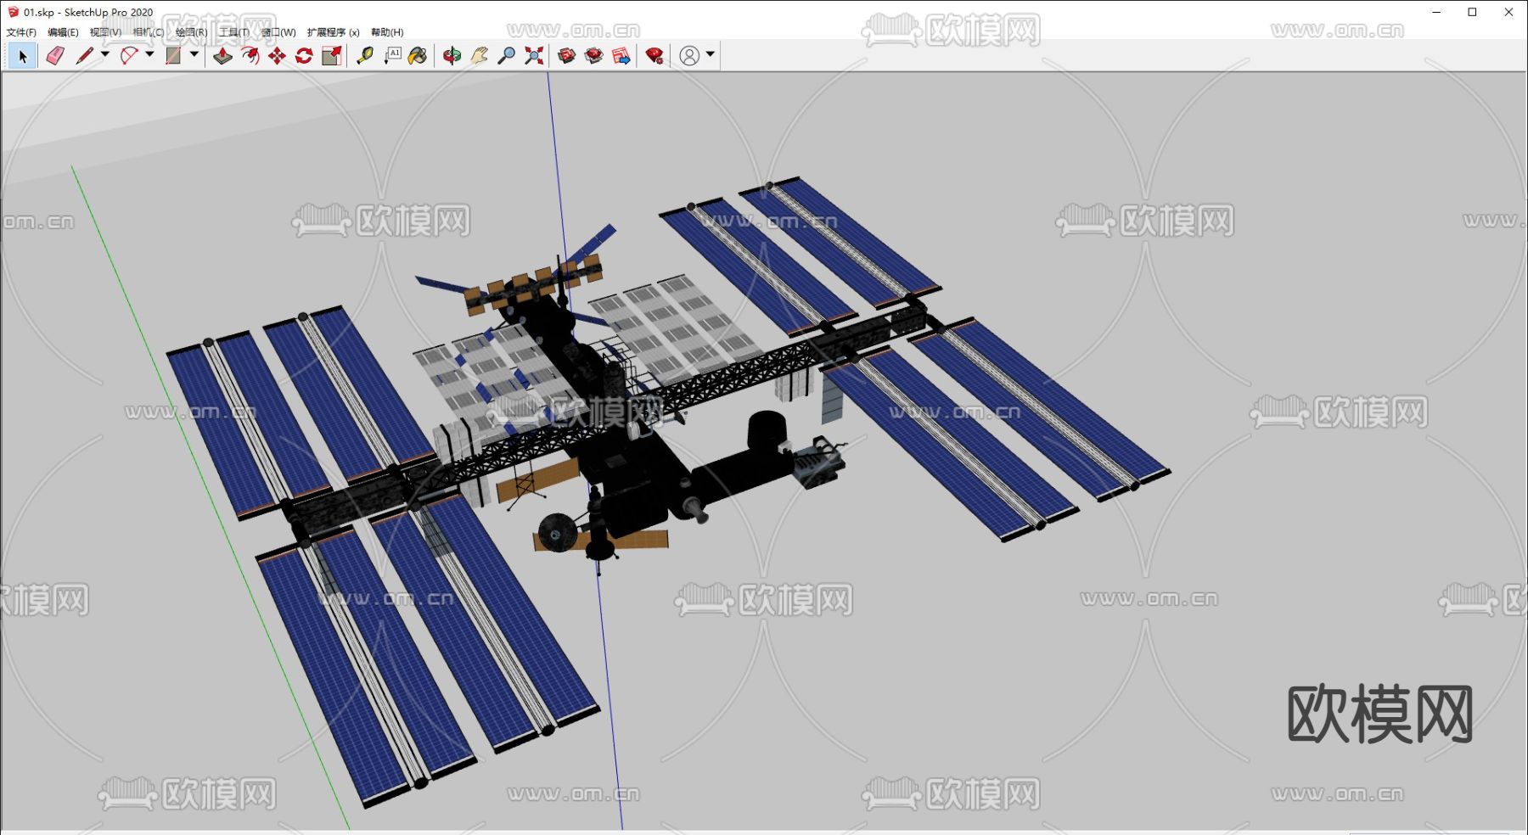
Task: Open the 帮助(H) menu
Action: coord(387,32)
